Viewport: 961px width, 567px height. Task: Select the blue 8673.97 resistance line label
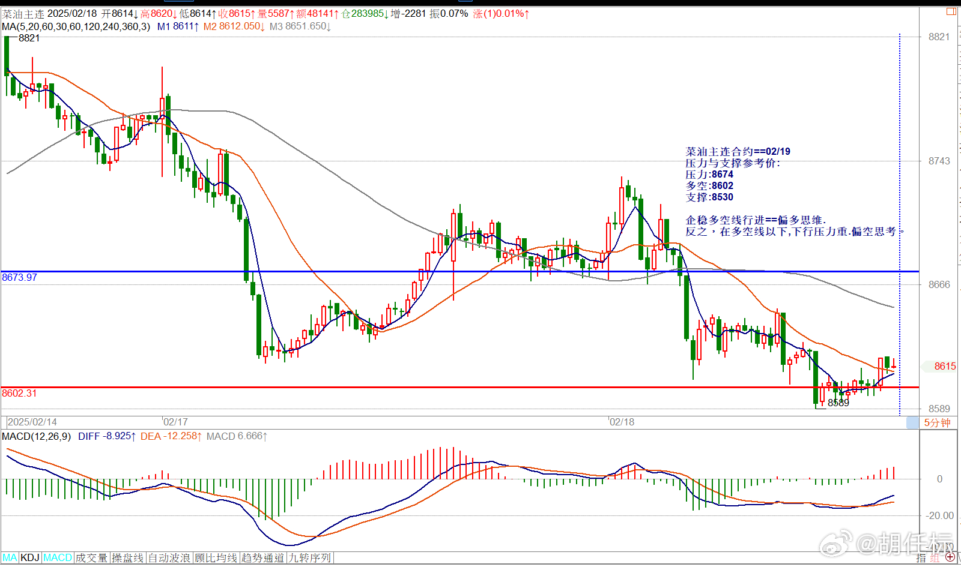pyautogui.click(x=19, y=277)
